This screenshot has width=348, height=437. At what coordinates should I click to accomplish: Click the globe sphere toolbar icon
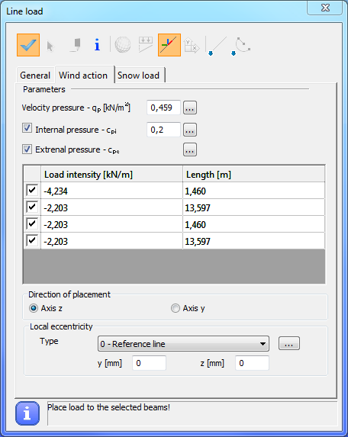tap(123, 44)
